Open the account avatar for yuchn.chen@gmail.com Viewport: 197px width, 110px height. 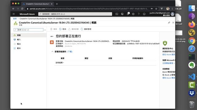coord(172,14)
